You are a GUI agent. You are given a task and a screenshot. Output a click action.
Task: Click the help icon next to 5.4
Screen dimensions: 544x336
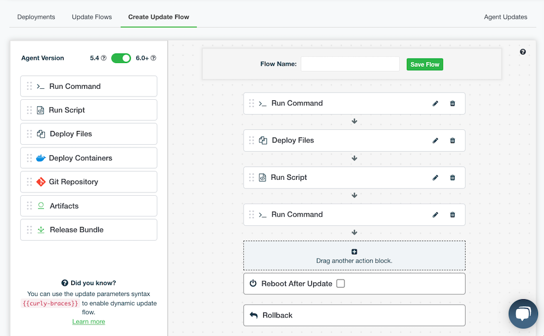(x=104, y=58)
